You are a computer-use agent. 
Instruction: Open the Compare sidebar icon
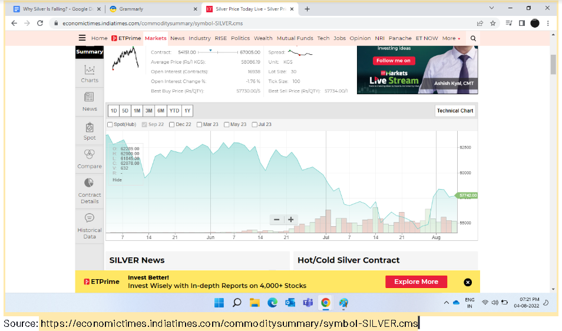(x=90, y=155)
